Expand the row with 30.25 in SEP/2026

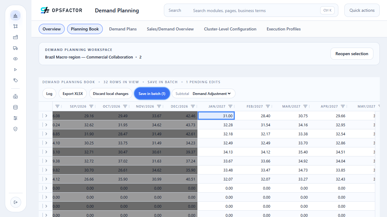pyautogui.click(x=46, y=143)
